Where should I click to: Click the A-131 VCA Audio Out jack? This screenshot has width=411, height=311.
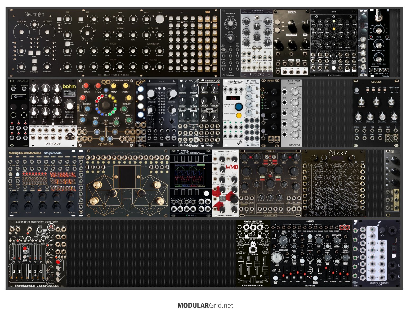[x=285, y=134]
